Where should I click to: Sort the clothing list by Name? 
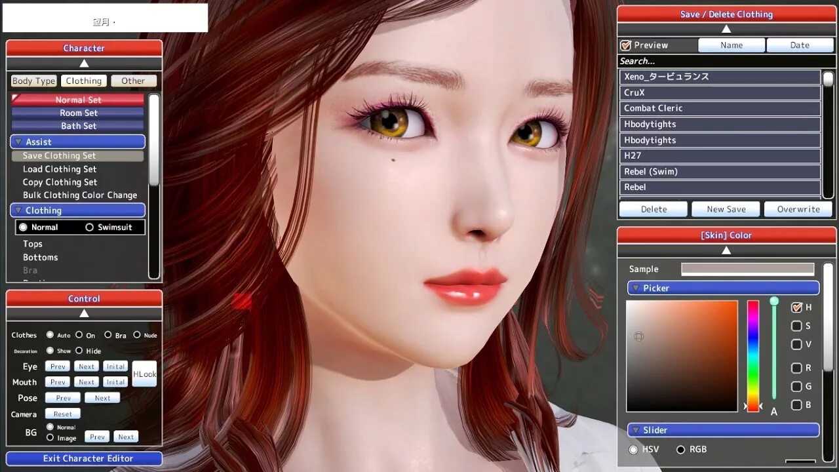[x=732, y=45]
